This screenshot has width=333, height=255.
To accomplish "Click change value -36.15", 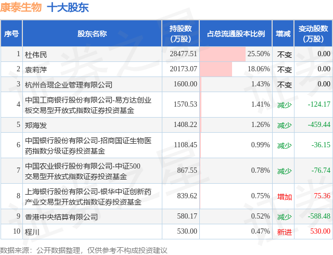I will click(x=321, y=145).
